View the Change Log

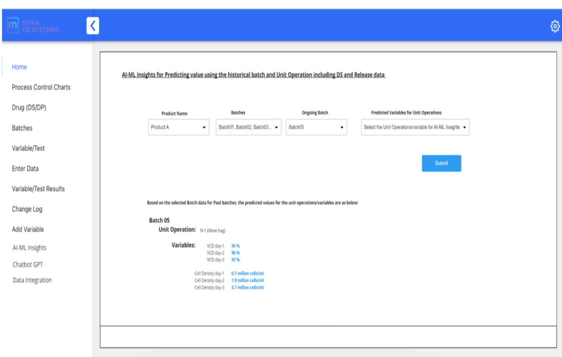click(27, 209)
